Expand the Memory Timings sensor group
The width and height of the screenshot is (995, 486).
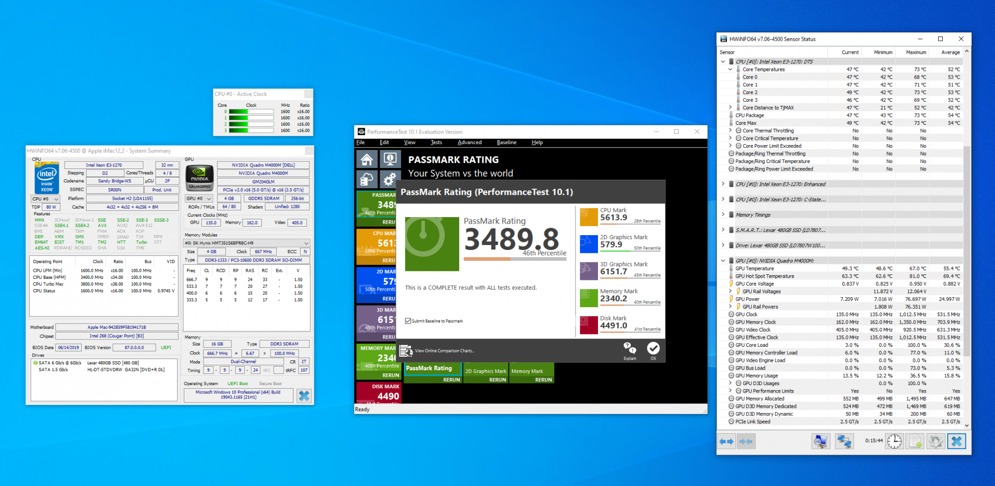723,215
